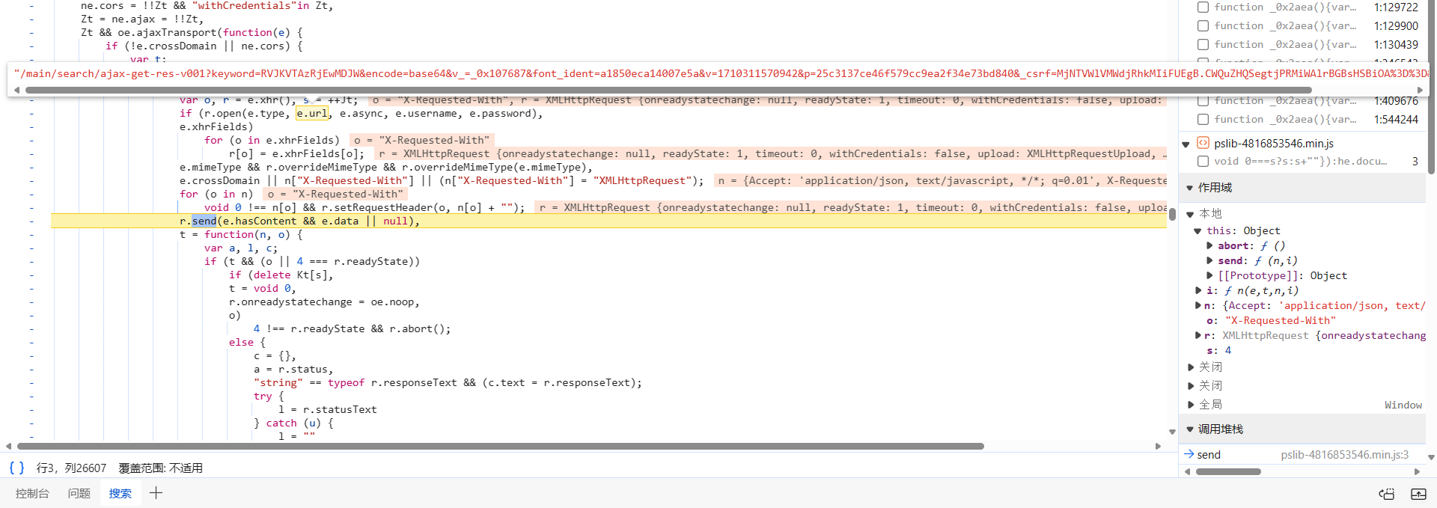Open the 控制台 console tab

(x=32, y=493)
